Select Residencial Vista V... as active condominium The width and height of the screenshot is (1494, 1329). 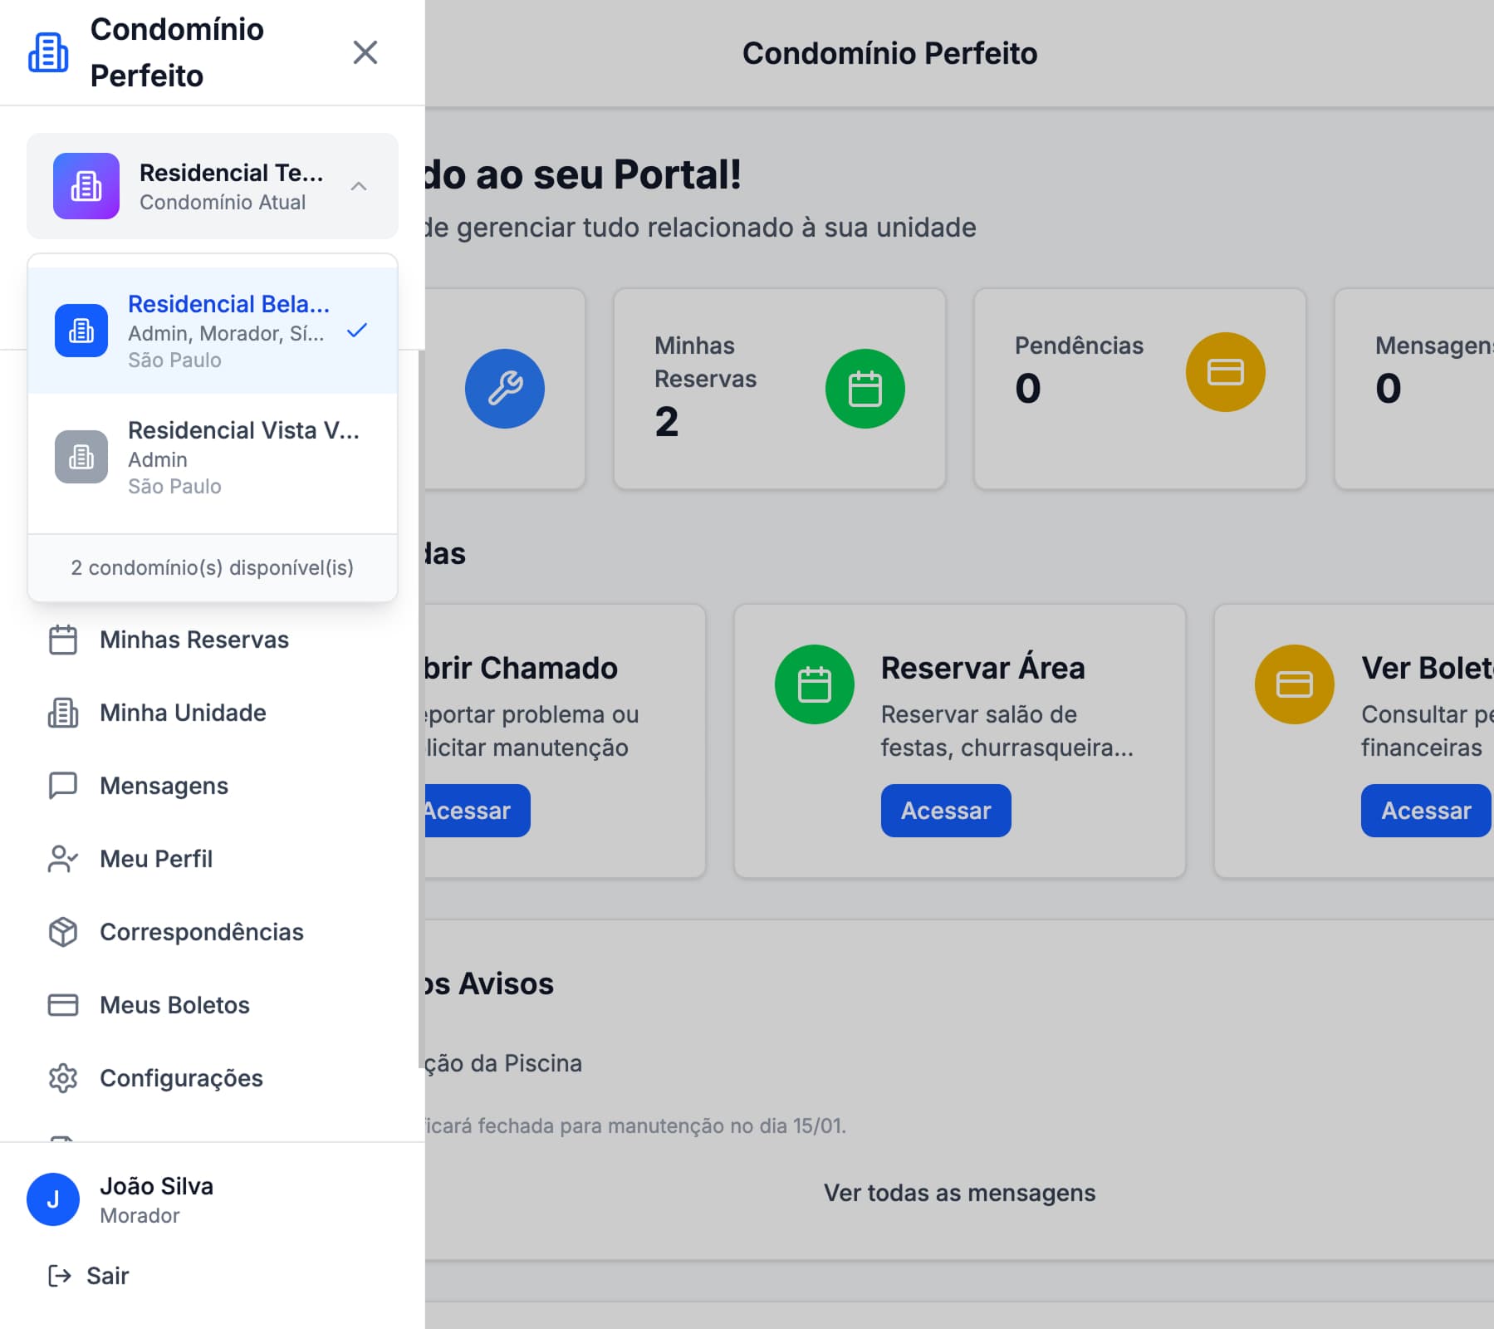(245, 458)
